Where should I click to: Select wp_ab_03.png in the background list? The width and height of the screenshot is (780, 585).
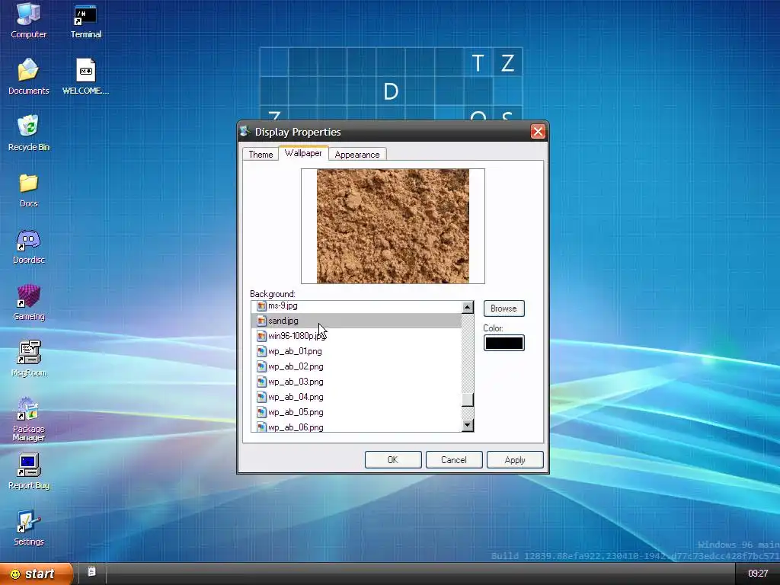point(356,382)
